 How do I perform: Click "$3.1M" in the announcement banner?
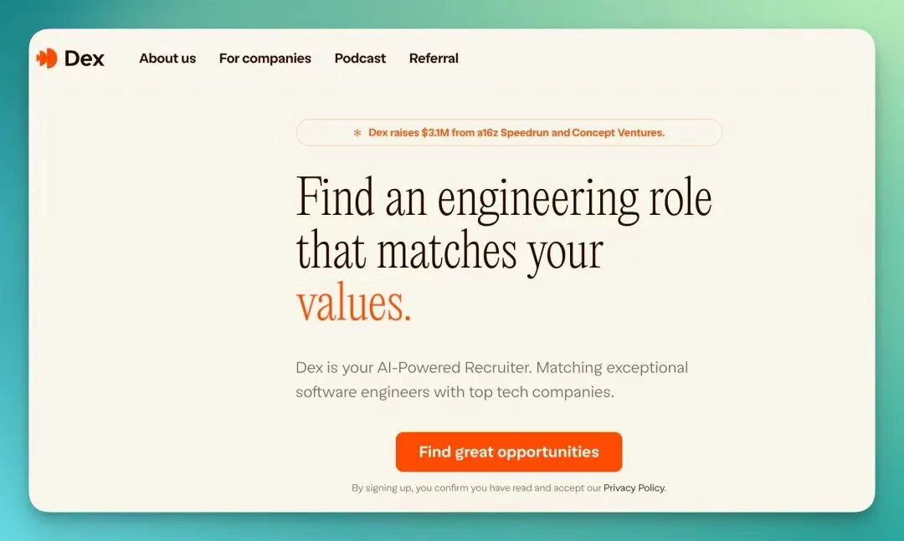(x=435, y=133)
